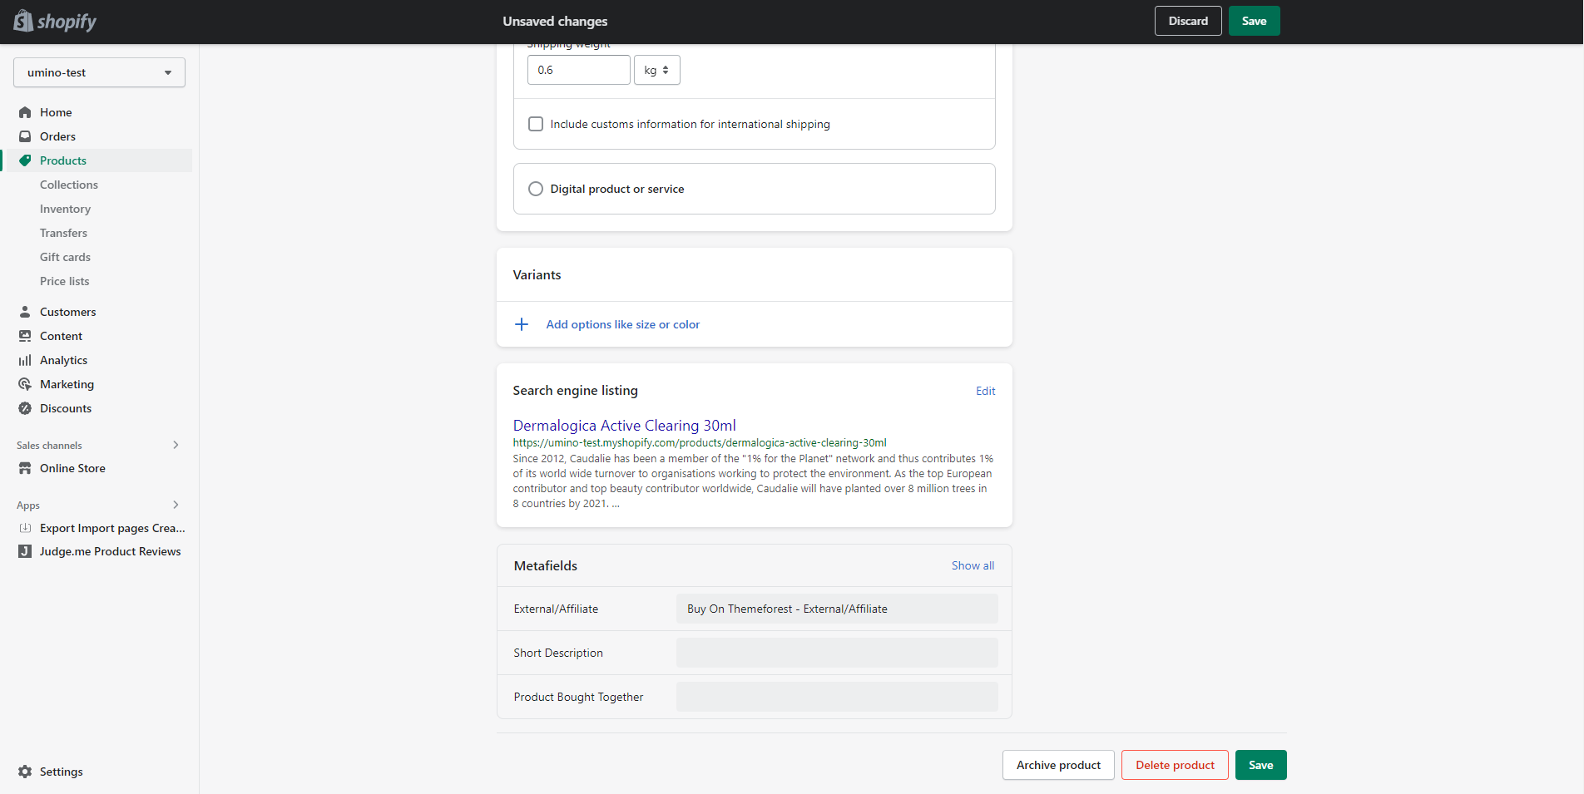Click the Home house icon

point(25,112)
